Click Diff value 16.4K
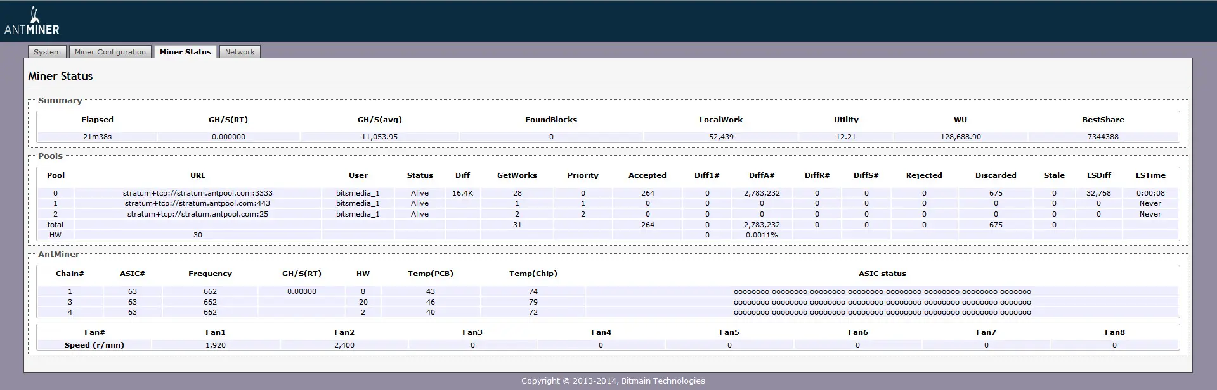This screenshot has width=1217, height=390. tap(463, 193)
